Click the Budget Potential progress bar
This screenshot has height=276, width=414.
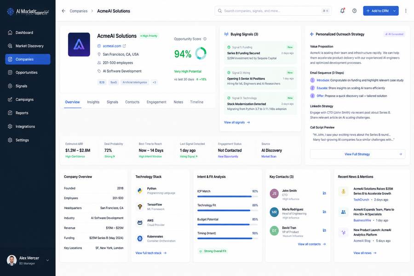tap(228, 224)
